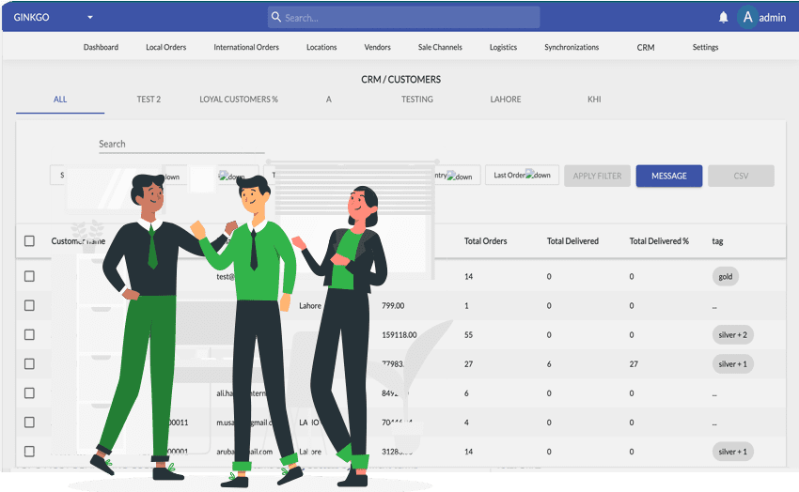Open the Last Order filter dropdown
This screenshot has height=492, width=799.
(x=522, y=175)
